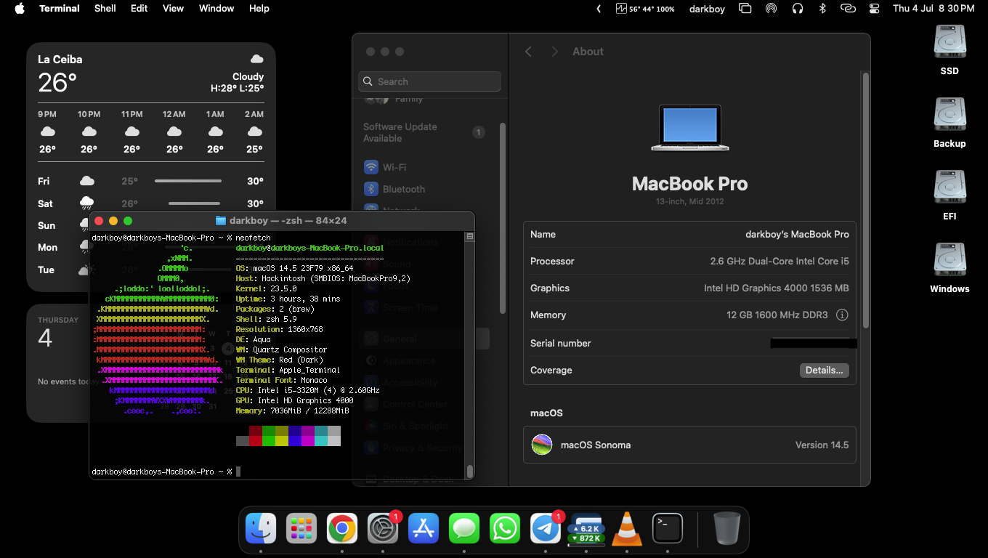Click the Host line in neofetch output
Image resolution: width=988 pixels, height=558 pixels.
(x=323, y=278)
